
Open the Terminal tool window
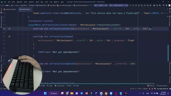tap(42, 86)
